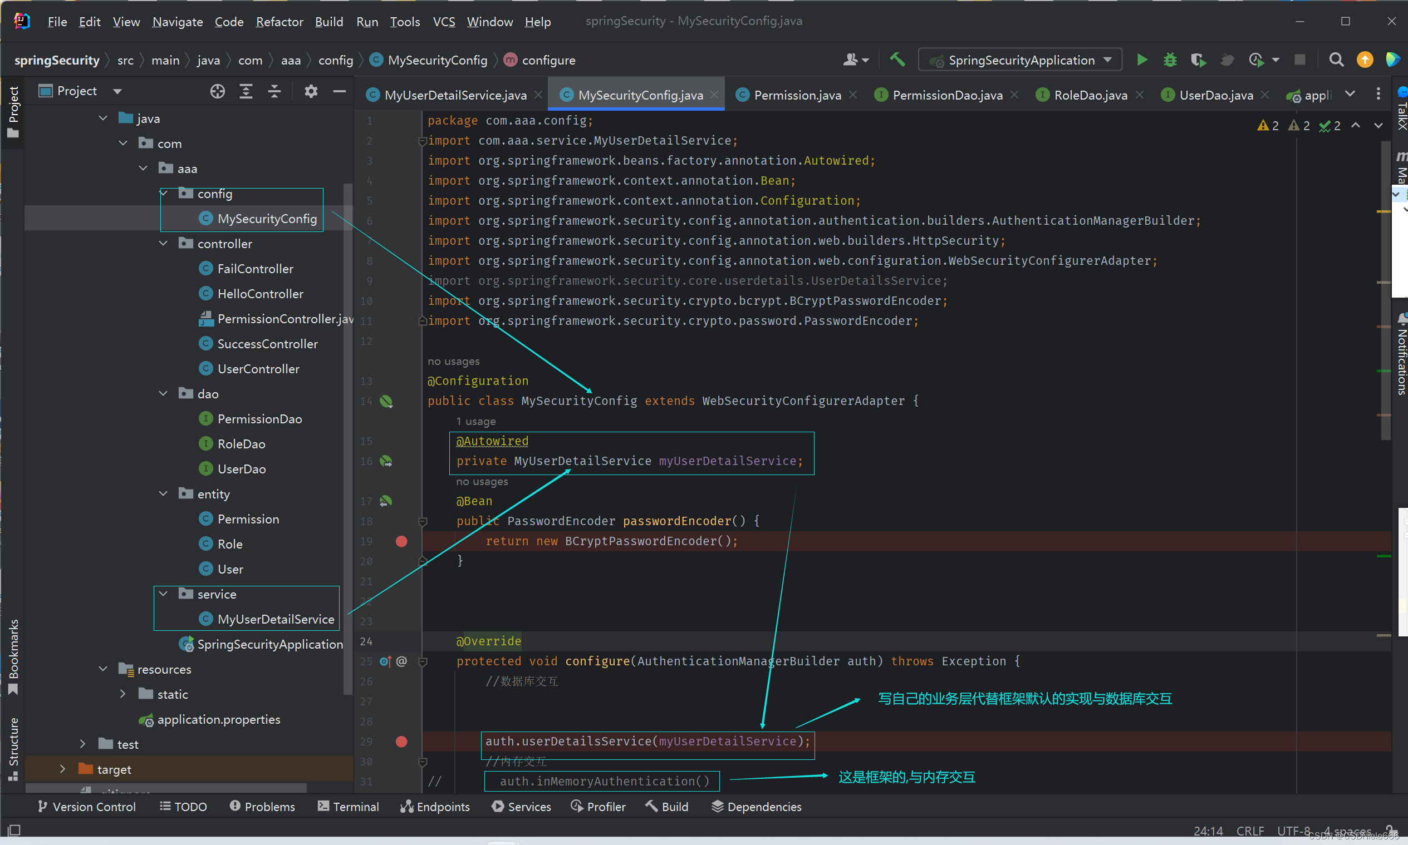Viewport: 1408px width, 845px height.
Task: Click config in the breadcrumb navigation bar
Action: tap(336, 60)
